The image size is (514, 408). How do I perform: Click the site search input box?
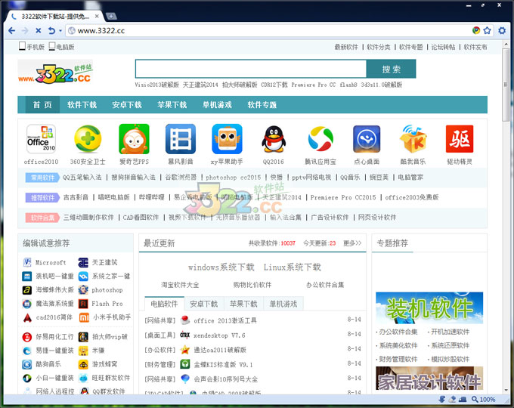(x=251, y=69)
